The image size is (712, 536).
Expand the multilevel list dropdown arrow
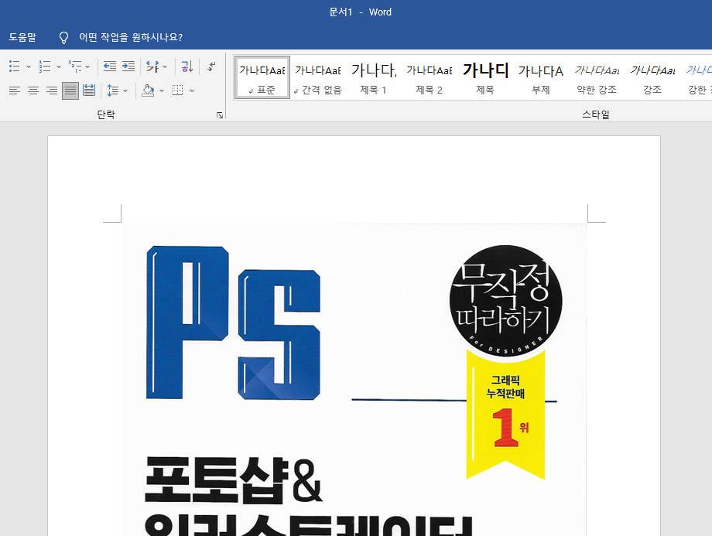(87, 67)
